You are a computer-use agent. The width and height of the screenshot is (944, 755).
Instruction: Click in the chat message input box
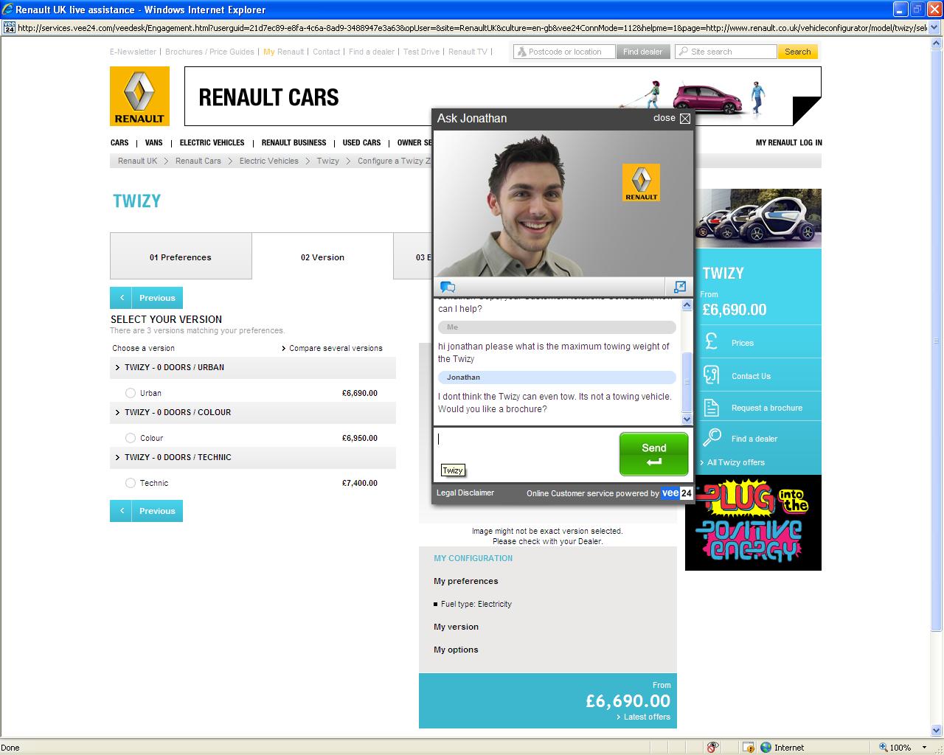click(526, 453)
